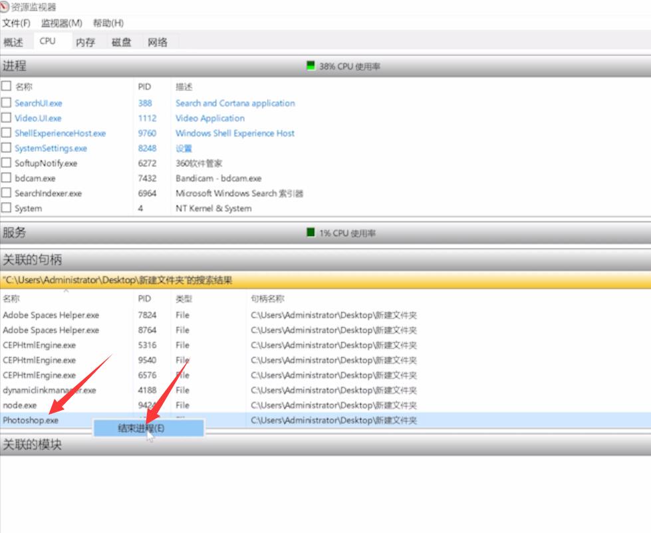Tick the checkbox for SearchUI.exe
This screenshot has height=533, width=651.
[6, 102]
